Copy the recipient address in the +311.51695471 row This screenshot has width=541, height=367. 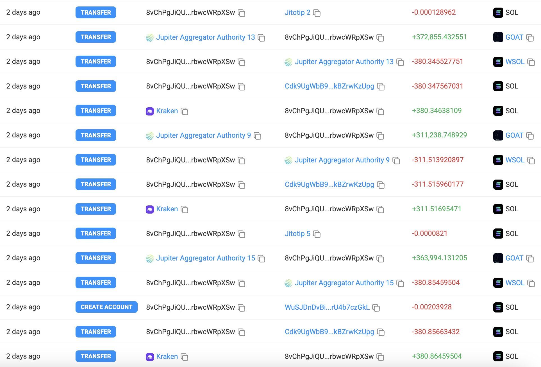click(x=380, y=209)
